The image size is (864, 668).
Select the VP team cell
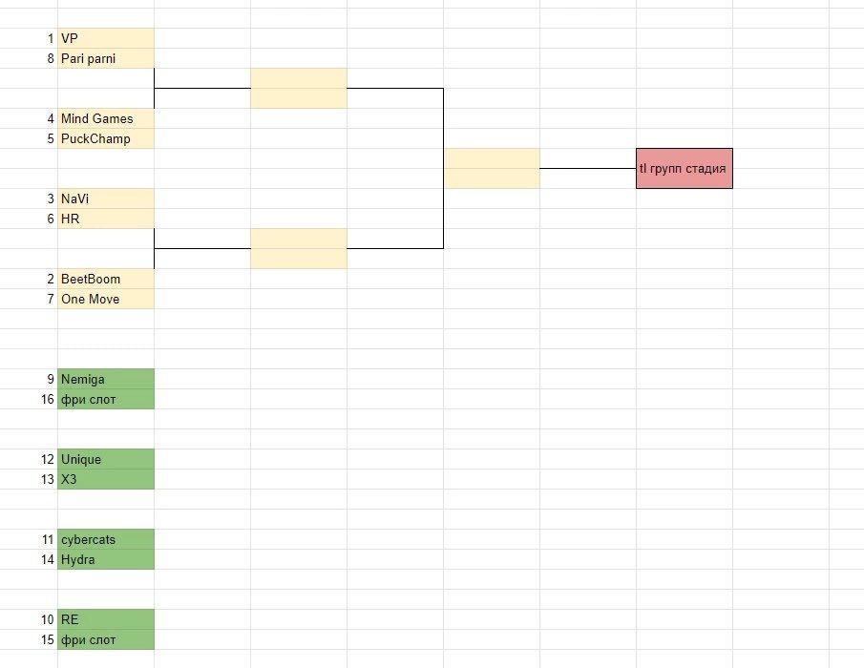[x=105, y=38]
